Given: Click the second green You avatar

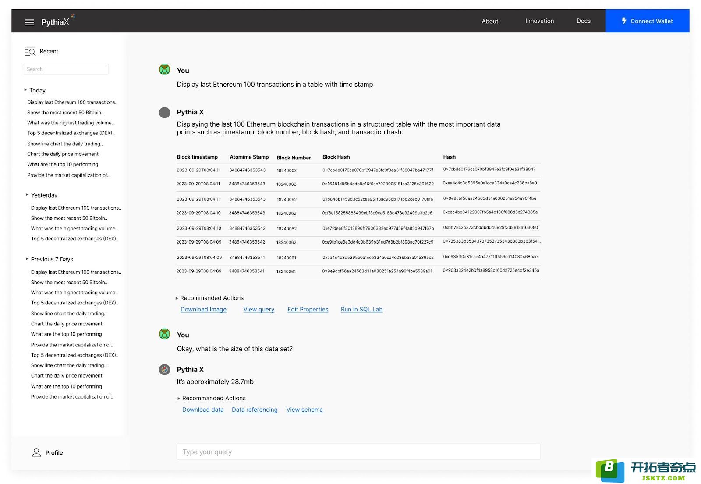Looking at the screenshot, I should (164, 334).
